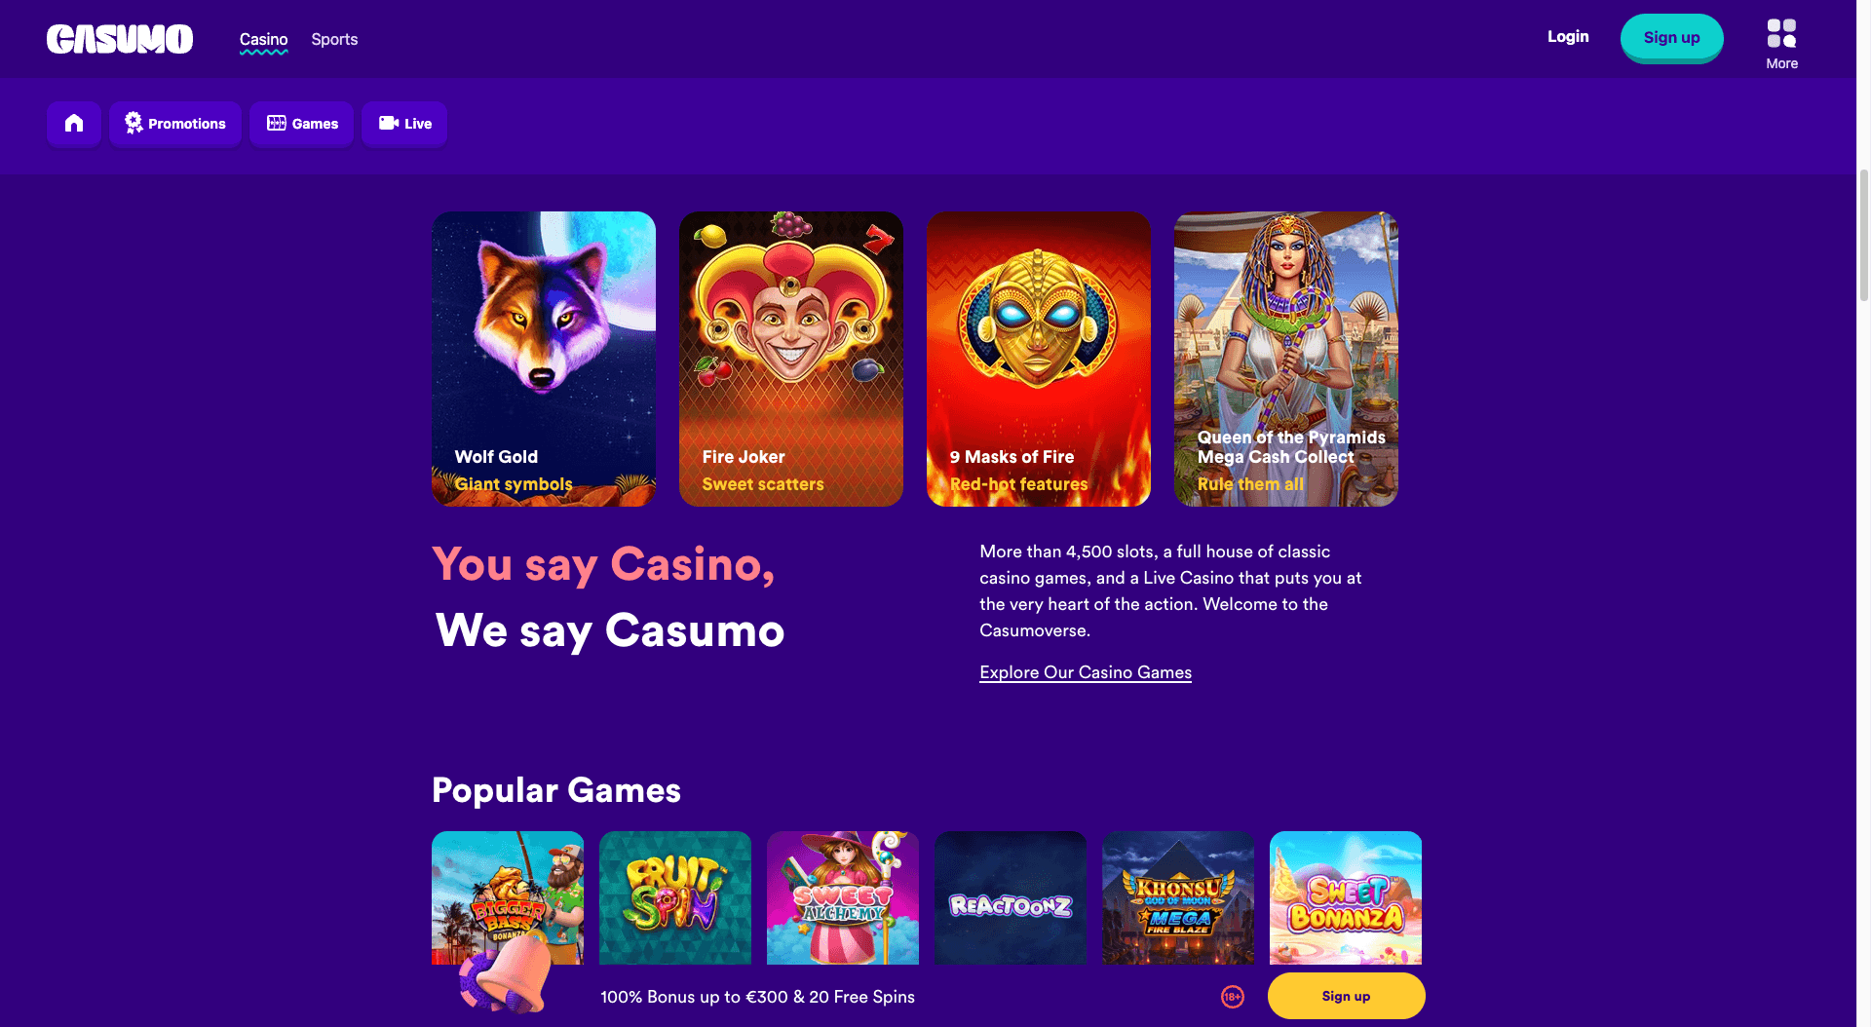Launch the Reactoonz popular game
The image size is (1871, 1027).
(x=1011, y=897)
